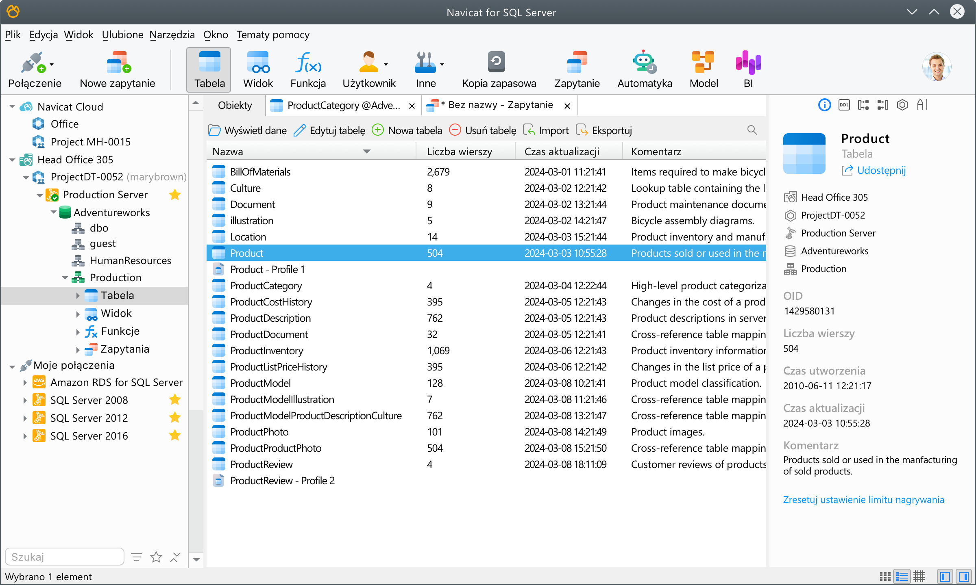Click Edytuj tabelę button
Image resolution: width=976 pixels, height=585 pixels.
(x=329, y=130)
